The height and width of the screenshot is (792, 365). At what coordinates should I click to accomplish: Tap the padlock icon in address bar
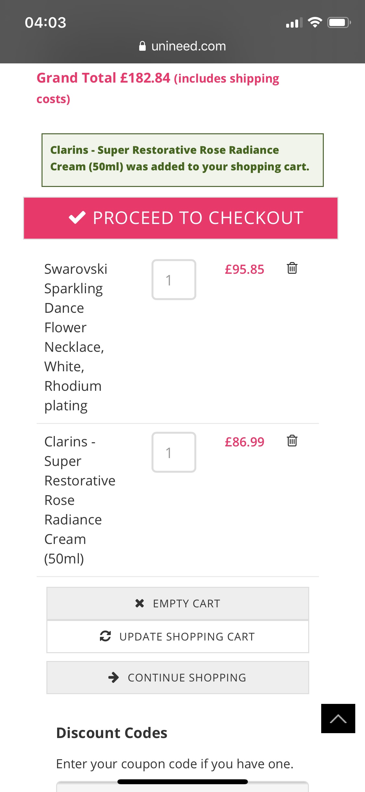coord(142,46)
